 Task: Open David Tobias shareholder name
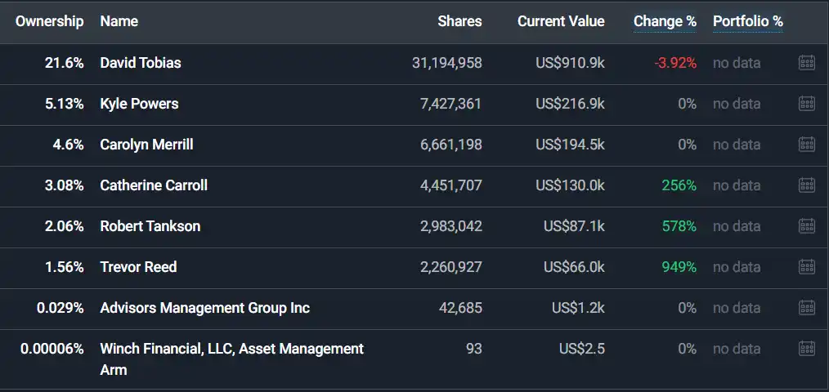pos(141,63)
